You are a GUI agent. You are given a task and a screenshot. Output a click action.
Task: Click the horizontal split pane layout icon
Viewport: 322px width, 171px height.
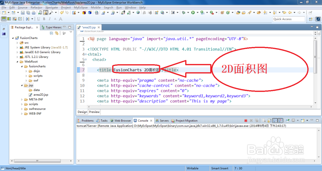[x=4, y=19]
